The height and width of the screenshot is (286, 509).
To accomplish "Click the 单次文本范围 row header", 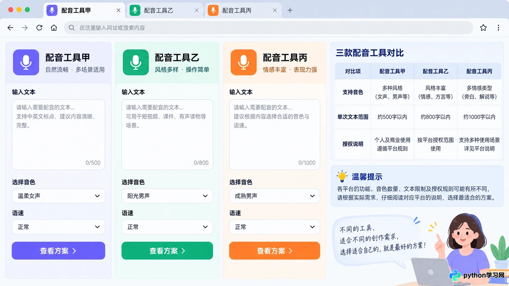I will click(353, 117).
